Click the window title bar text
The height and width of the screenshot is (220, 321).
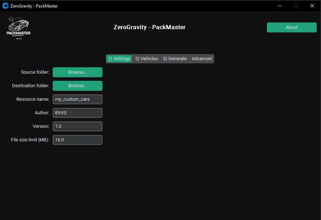tap(34, 6)
